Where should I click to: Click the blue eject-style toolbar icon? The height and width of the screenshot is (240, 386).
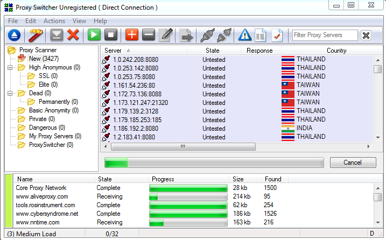click(14, 35)
